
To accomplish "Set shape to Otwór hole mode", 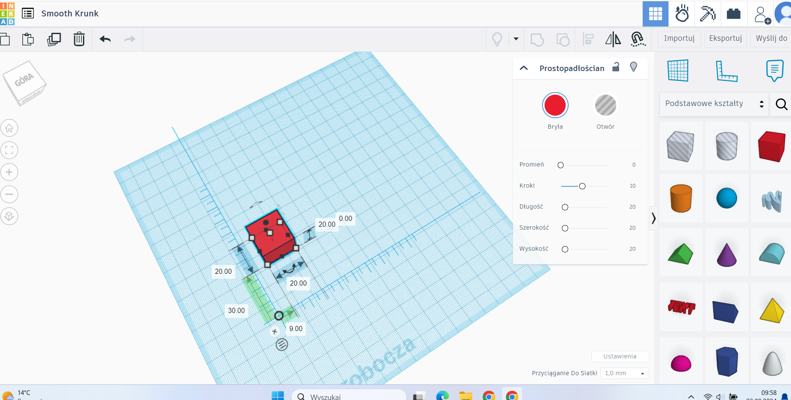I will coord(606,105).
